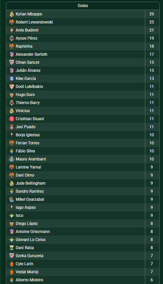Click the Real Madrid crest beside Kylian Mbappe
163x284 pixels.
pos(12,14)
